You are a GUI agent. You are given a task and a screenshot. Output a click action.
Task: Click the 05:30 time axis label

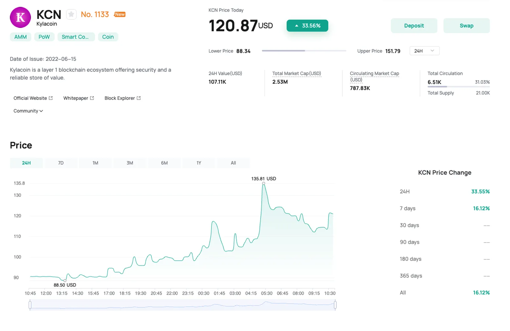tap(267, 293)
